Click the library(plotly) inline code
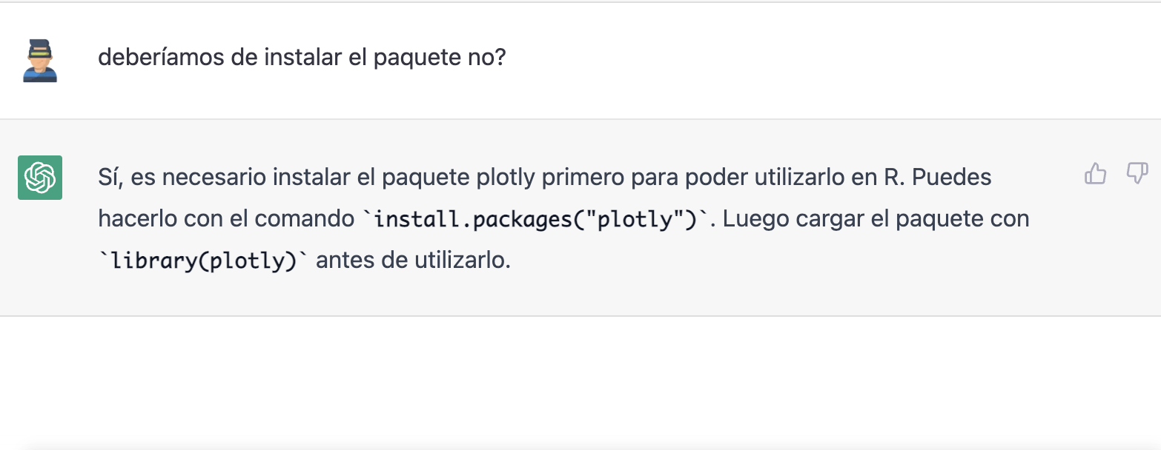 click(203, 262)
